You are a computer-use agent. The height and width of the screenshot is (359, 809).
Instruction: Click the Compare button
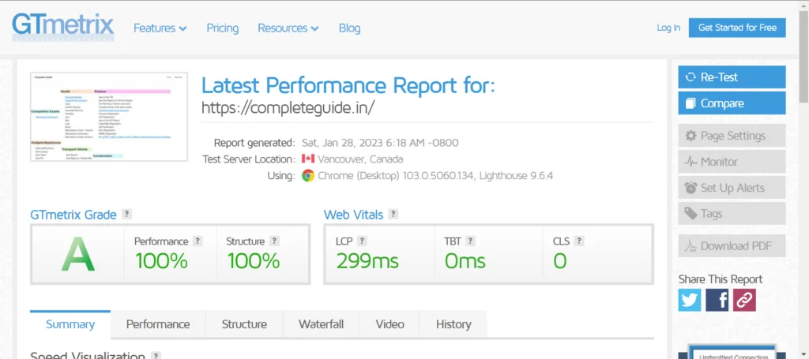point(732,103)
